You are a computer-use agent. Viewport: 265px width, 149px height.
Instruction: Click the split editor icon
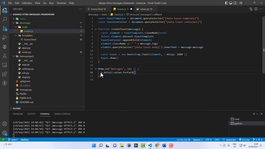256,9
